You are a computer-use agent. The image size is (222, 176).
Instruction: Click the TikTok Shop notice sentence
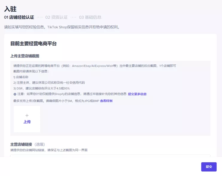coord(62,27)
